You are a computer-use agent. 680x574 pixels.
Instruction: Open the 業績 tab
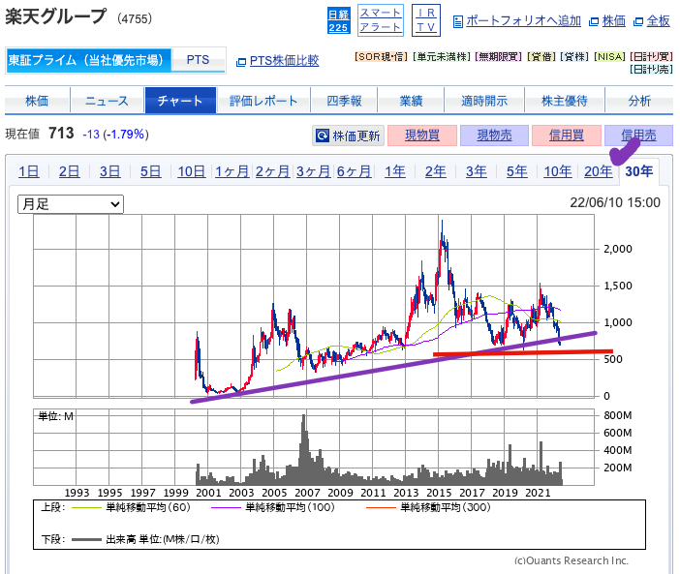[411, 101]
